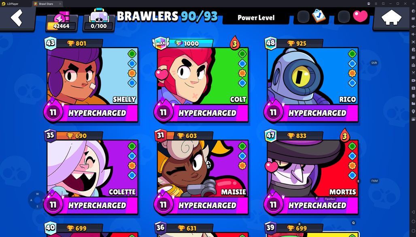Screen dimensions: 416x237
Task: Switch to the Brawl Stars emulator tab
Action: tap(47, 4)
